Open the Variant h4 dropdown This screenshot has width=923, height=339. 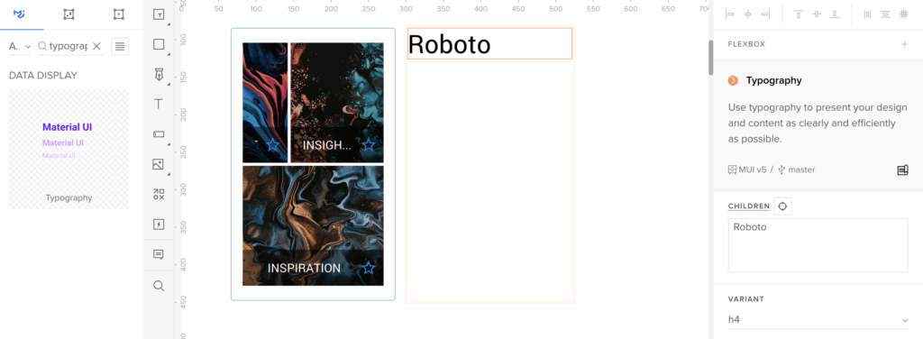click(x=818, y=319)
